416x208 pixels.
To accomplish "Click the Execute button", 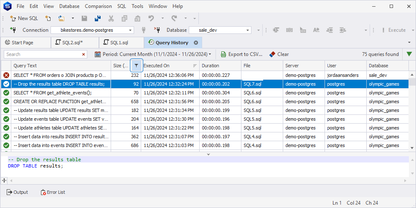I will click(394, 30).
